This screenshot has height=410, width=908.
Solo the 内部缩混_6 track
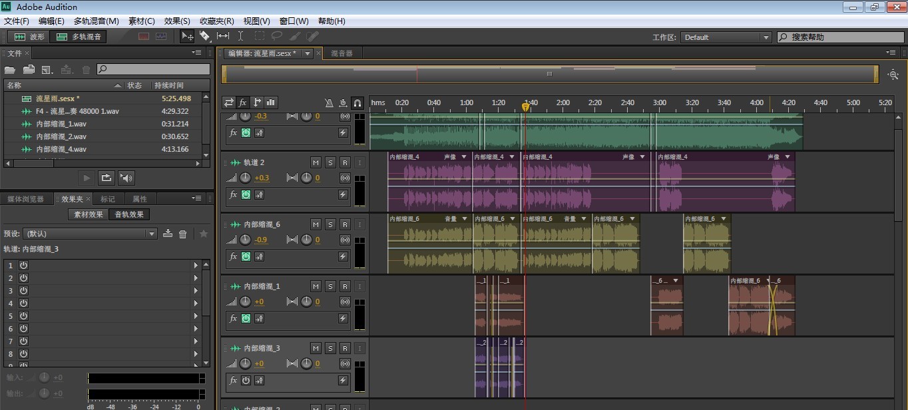pyautogui.click(x=330, y=224)
